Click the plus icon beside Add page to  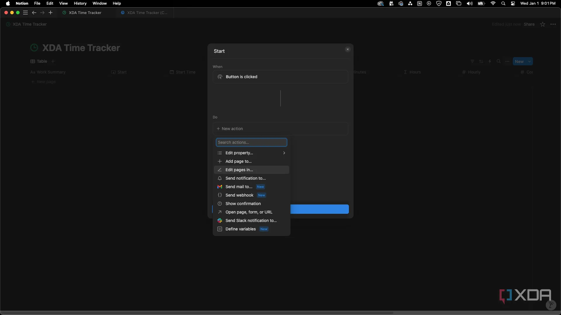point(220,161)
